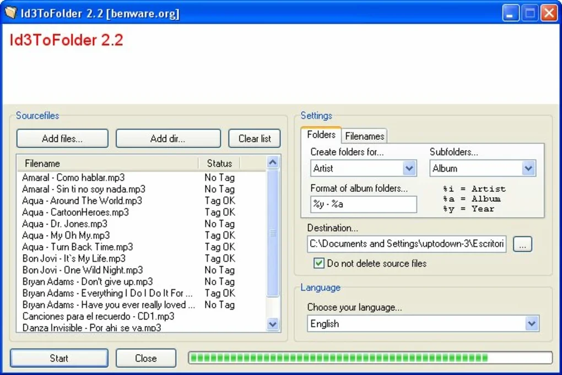Screen dimensions: 562x375
Task: Click the Close button at bottom
Action: tap(146, 358)
